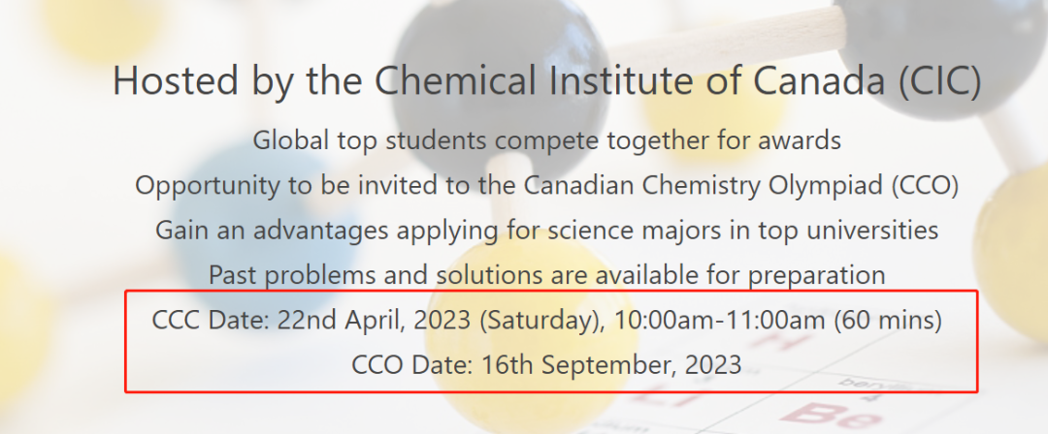This screenshot has height=434, width=1048.
Task: Click the red 'Be' element symbol
Action: [x=831, y=414]
